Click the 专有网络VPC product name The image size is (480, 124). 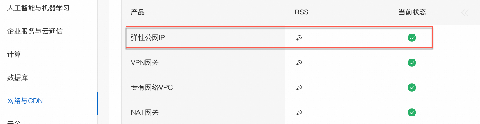[x=152, y=87]
